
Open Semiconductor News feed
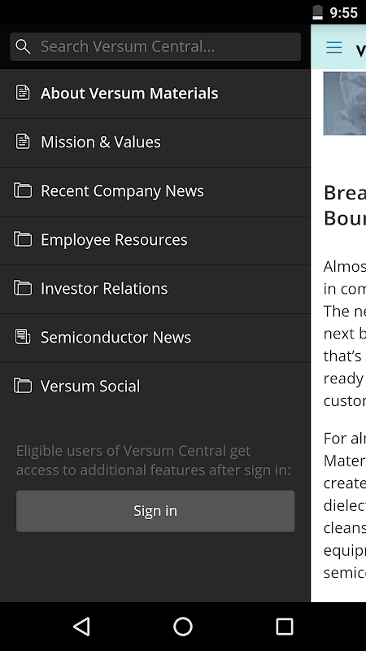point(155,338)
